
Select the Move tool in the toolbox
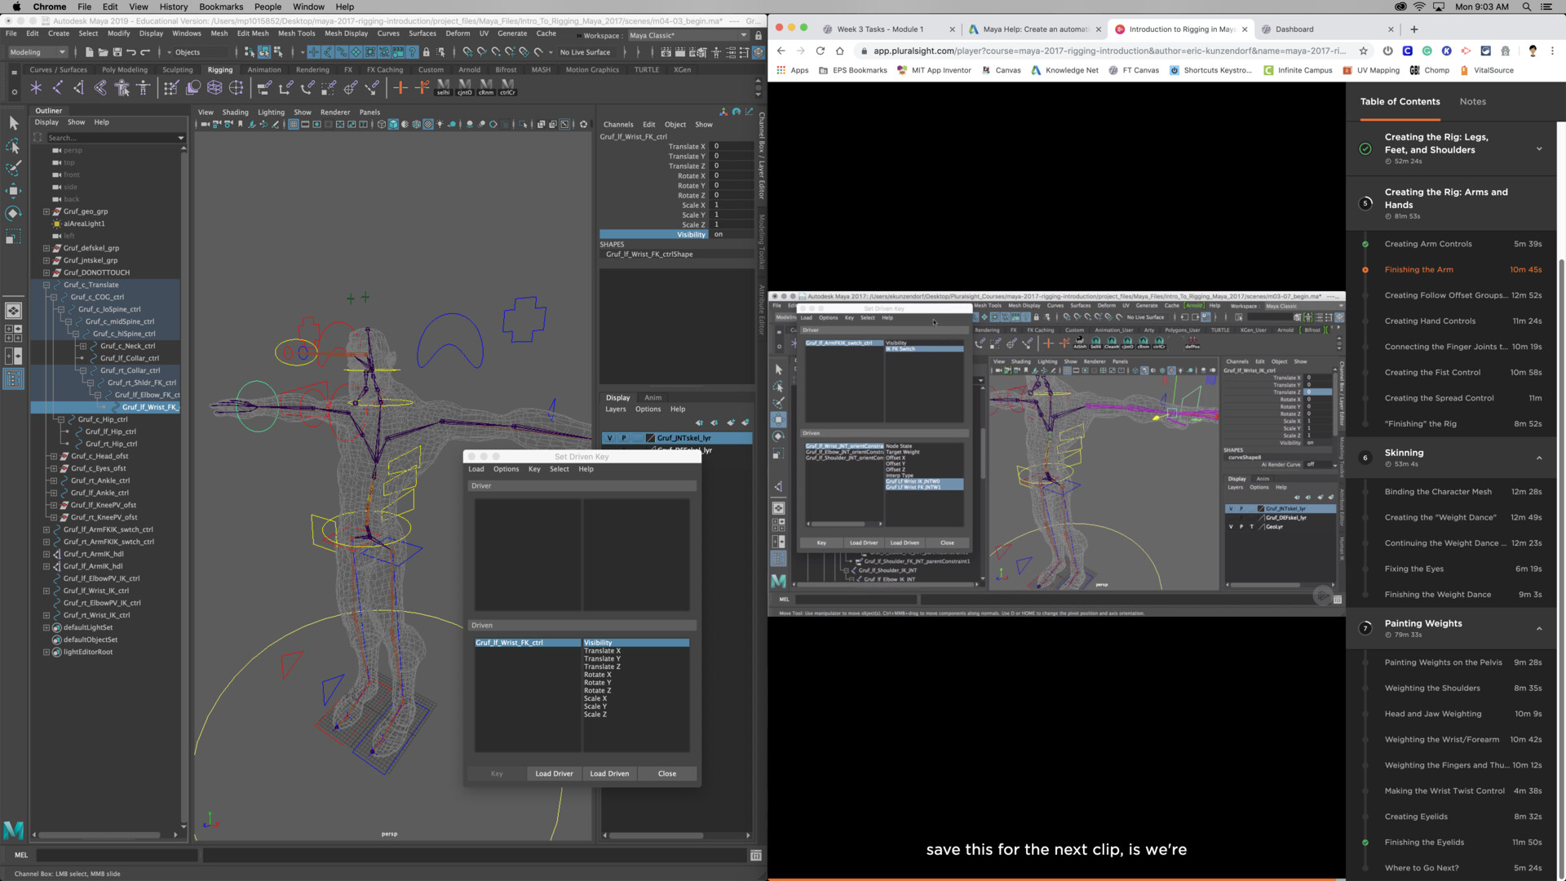13,191
